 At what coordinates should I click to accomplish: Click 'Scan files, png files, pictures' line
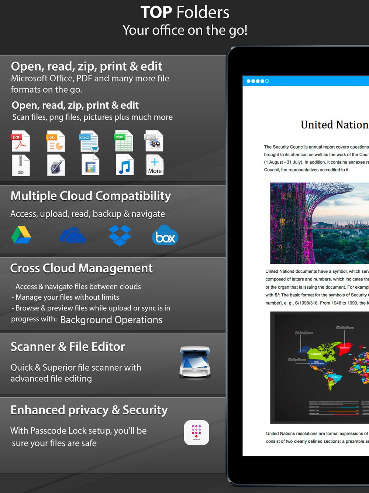pyautogui.click(x=92, y=117)
